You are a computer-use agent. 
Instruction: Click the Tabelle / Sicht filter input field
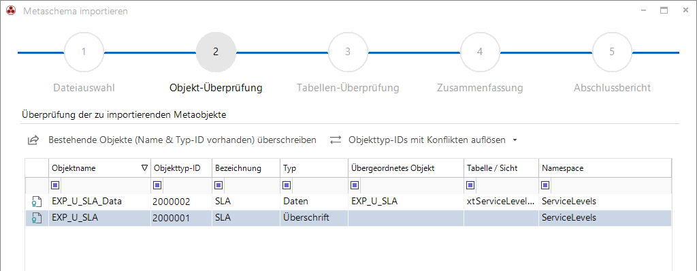tap(507, 185)
